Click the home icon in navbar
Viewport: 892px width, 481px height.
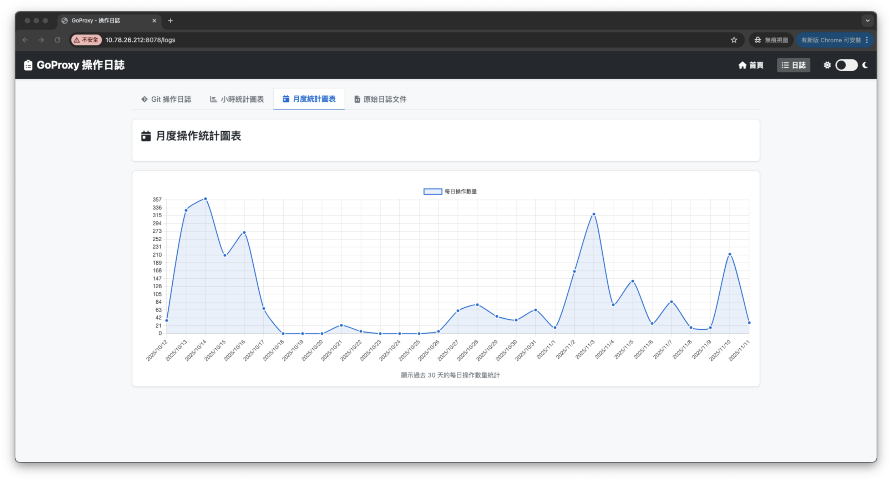(x=743, y=65)
